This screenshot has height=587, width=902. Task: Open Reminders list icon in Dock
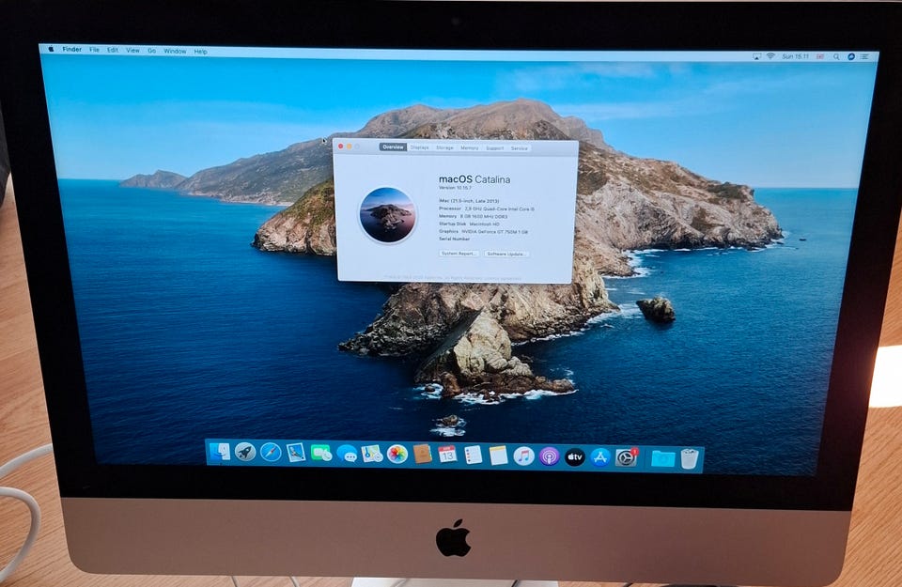[473, 456]
